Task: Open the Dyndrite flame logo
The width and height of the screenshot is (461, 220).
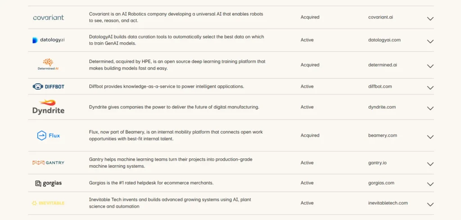Action: pyautogui.click(x=48, y=107)
